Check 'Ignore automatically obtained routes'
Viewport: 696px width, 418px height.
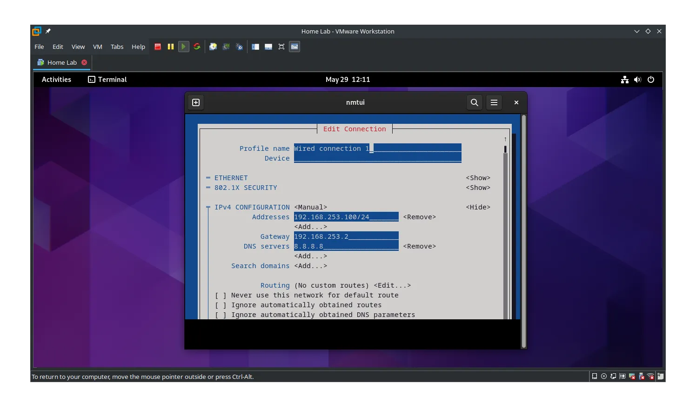pyautogui.click(x=221, y=305)
